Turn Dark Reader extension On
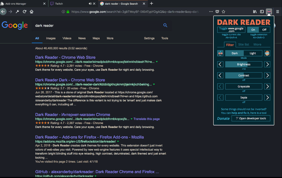Viewport: 282px width, 178px height. [253, 30]
